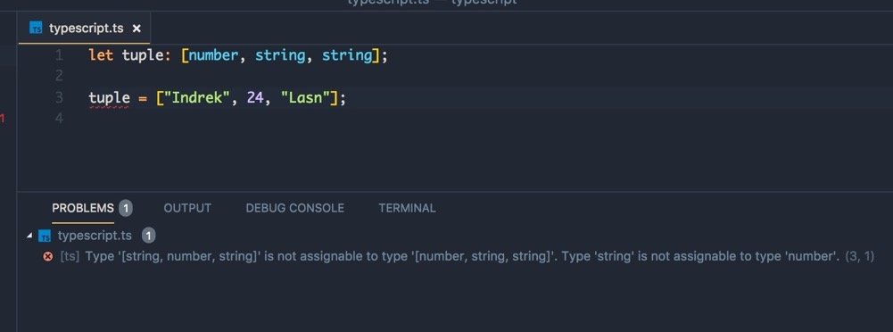Switch to the DEBUG CONSOLE tab
This screenshot has width=893, height=332.
point(294,209)
